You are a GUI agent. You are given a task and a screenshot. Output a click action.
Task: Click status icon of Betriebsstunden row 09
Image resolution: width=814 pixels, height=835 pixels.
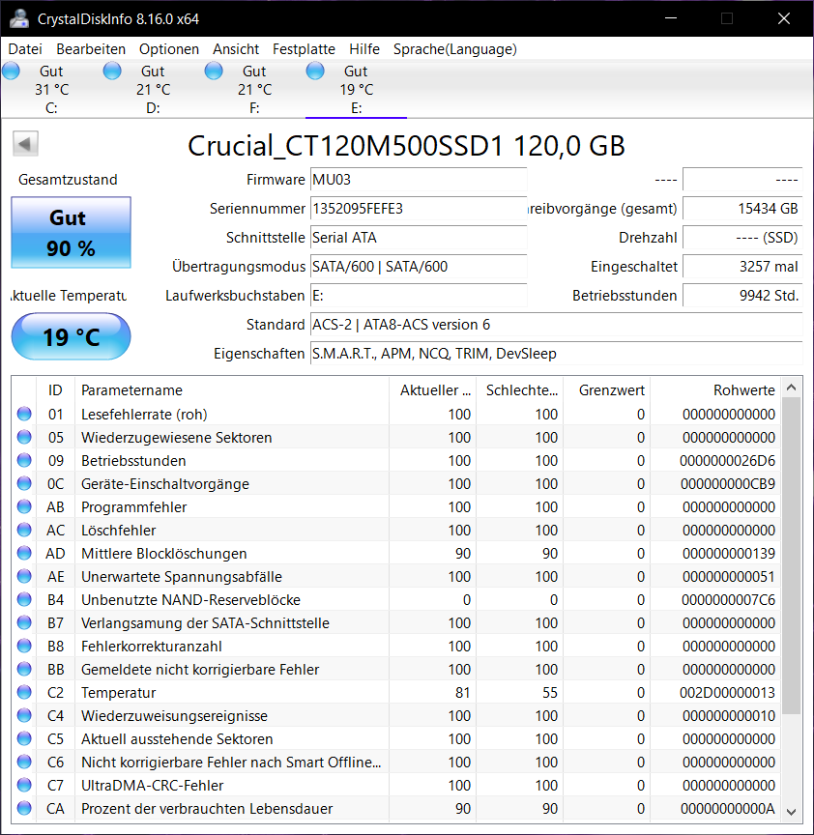click(x=24, y=460)
